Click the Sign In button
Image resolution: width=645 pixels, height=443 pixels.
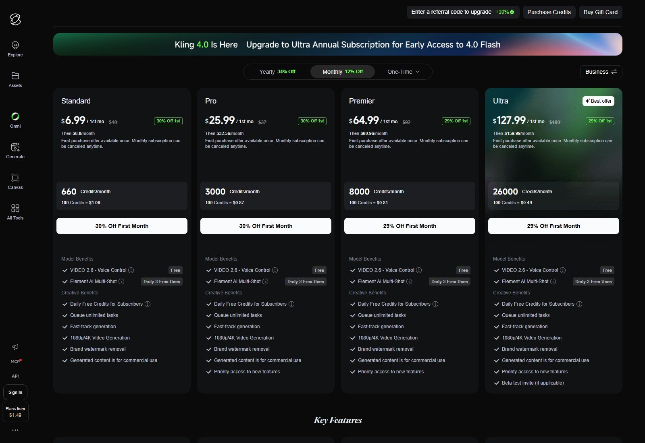coord(15,392)
